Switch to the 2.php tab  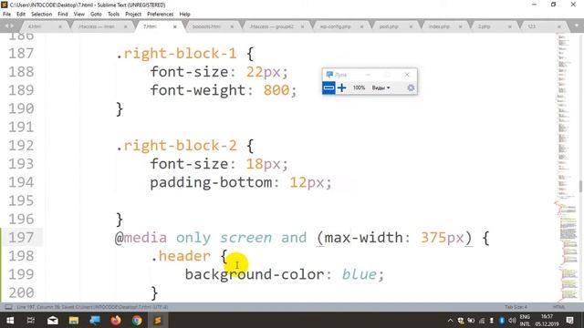pyautogui.click(x=484, y=26)
